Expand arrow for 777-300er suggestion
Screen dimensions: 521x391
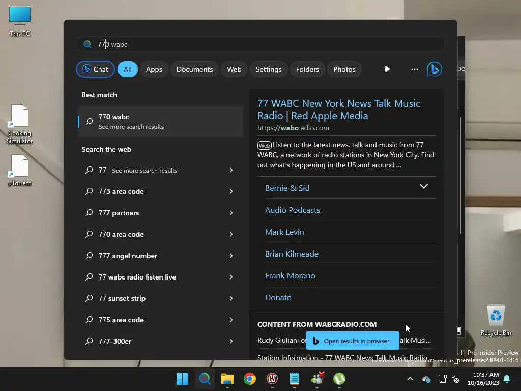[x=231, y=341]
